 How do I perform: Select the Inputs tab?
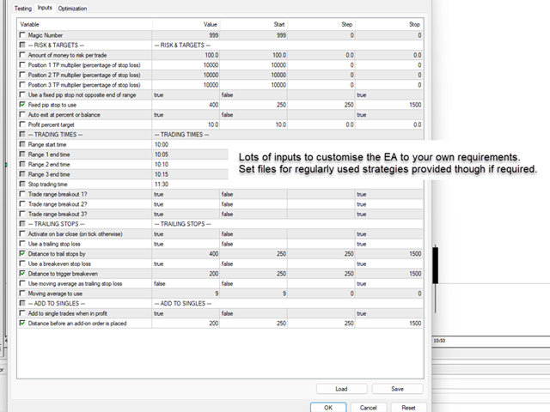pyautogui.click(x=45, y=8)
